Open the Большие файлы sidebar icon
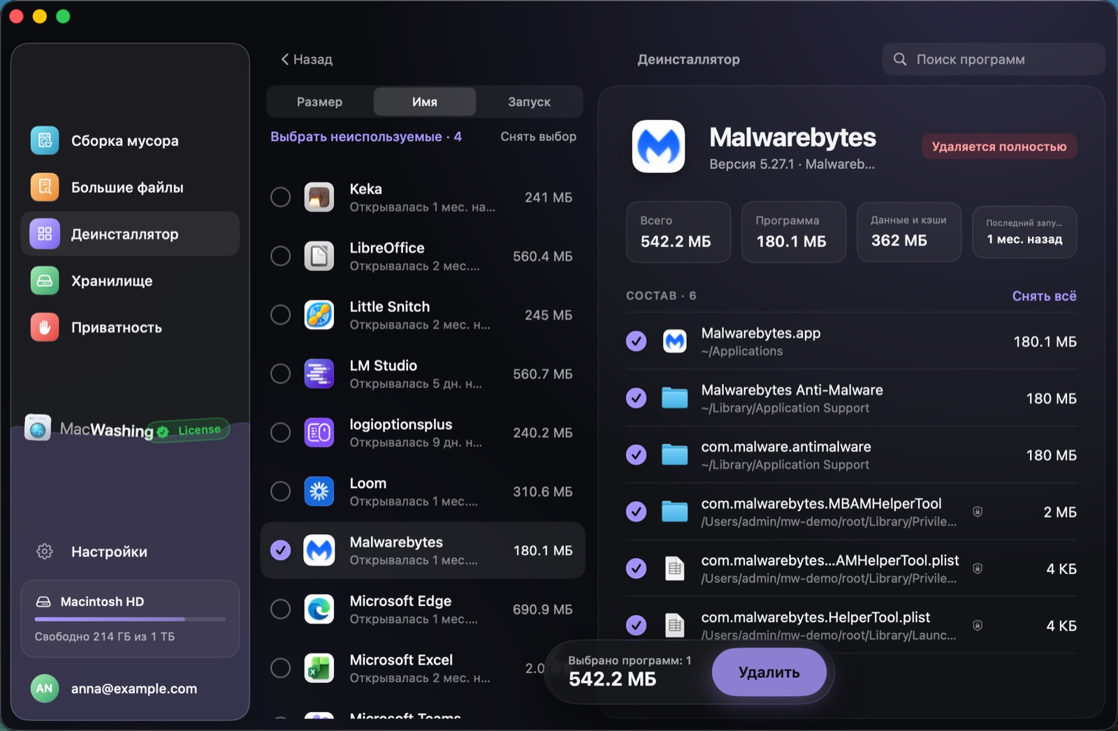 [45, 187]
